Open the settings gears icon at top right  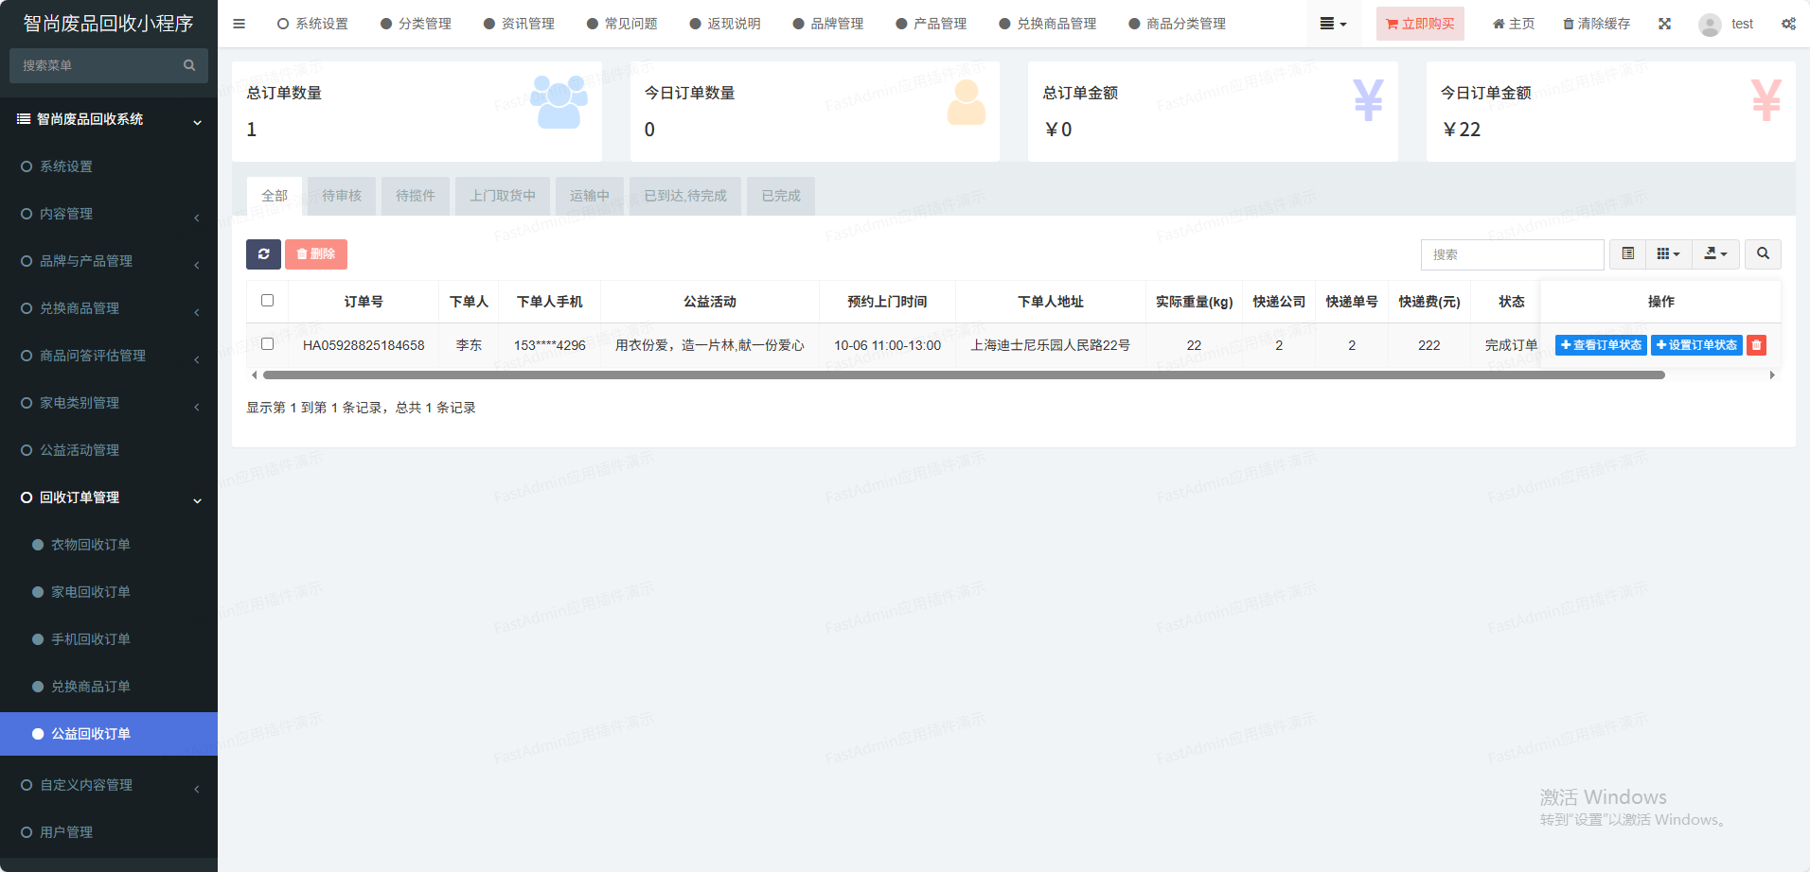pyautogui.click(x=1788, y=24)
